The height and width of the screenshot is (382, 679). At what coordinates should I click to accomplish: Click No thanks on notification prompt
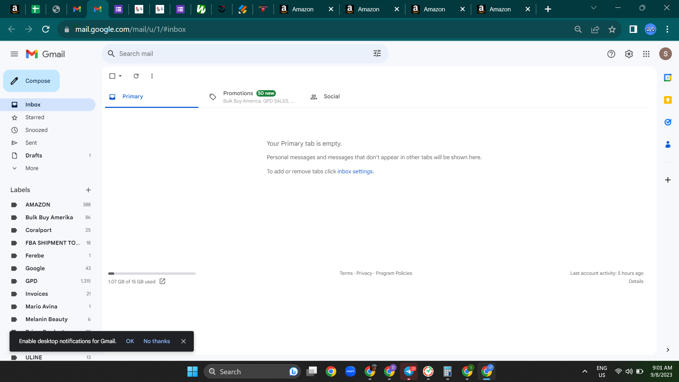pyautogui.click(x=157, y=341)
